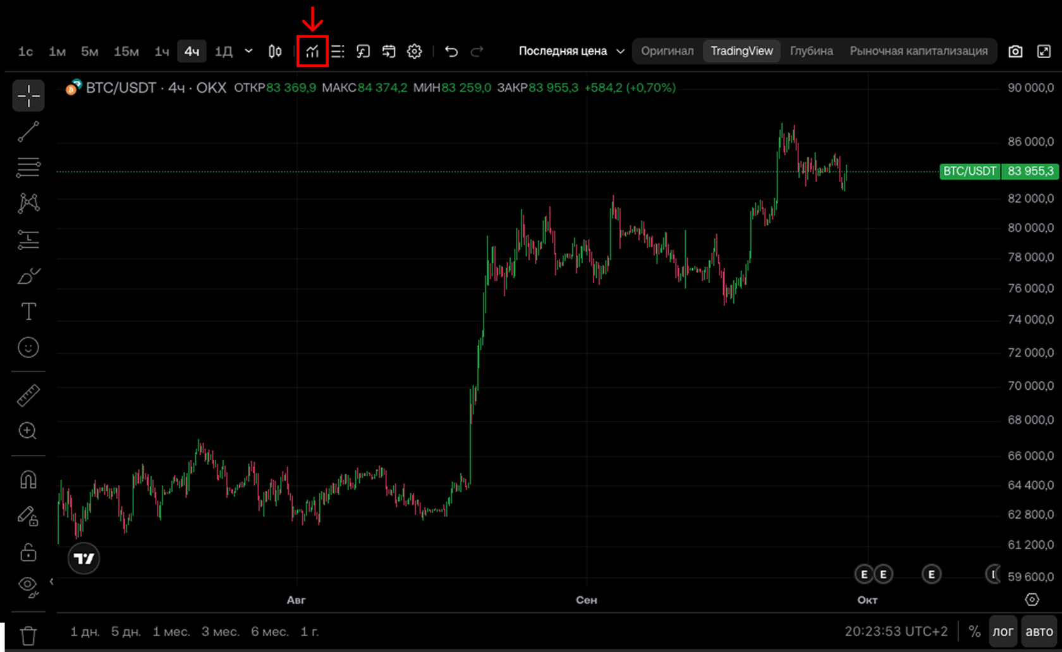
Task: Select the crosshair cursor tool
Action: click(x=28, y=95)
